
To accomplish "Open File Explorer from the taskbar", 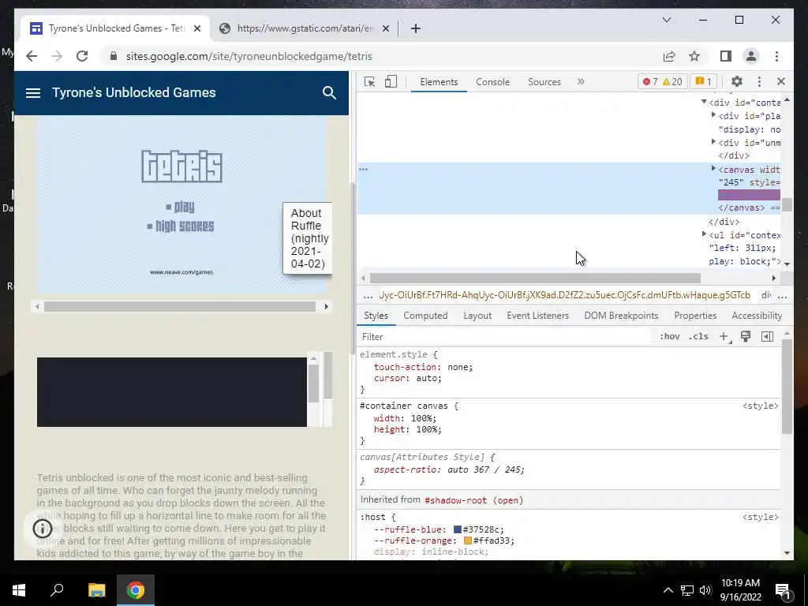I will tap(96, 590).
